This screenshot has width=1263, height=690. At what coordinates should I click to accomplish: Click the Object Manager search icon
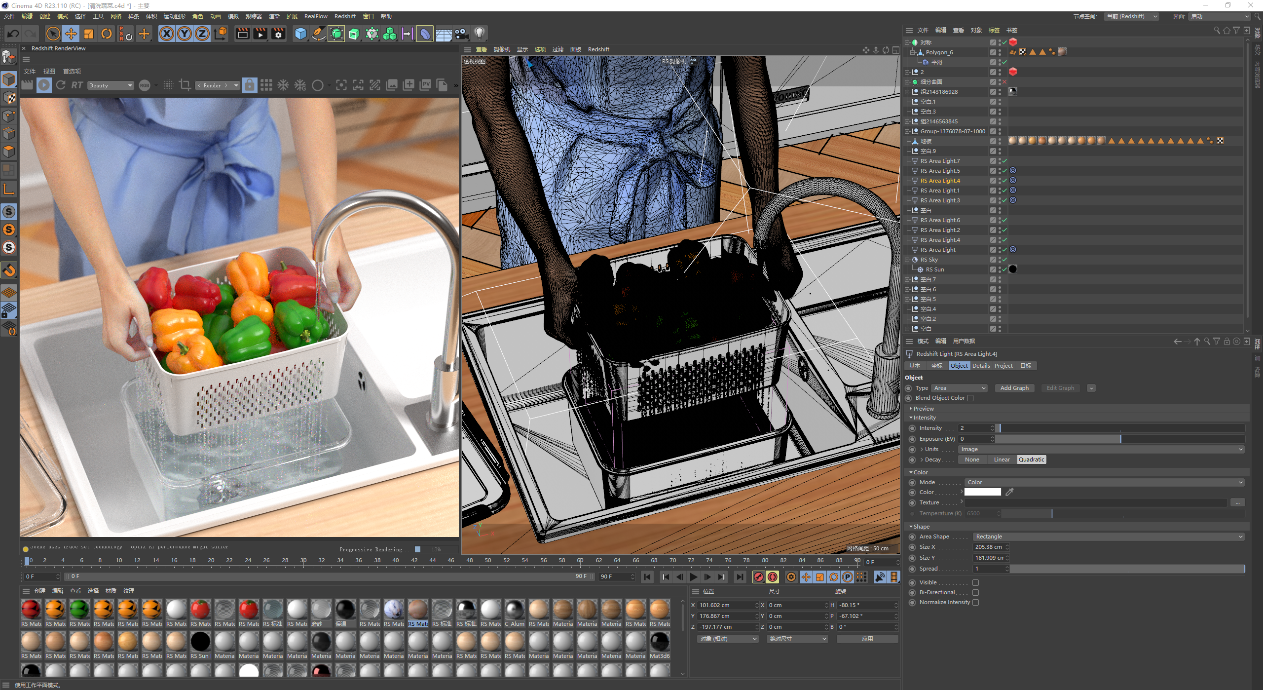click(x=1217, y=30)
